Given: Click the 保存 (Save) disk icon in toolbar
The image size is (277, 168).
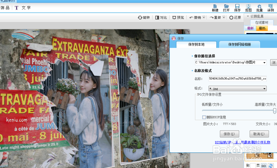Looking at the screenshot, I should [237, 8].
